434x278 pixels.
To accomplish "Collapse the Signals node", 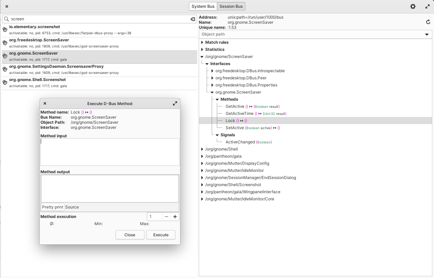I will click(218, 135).
